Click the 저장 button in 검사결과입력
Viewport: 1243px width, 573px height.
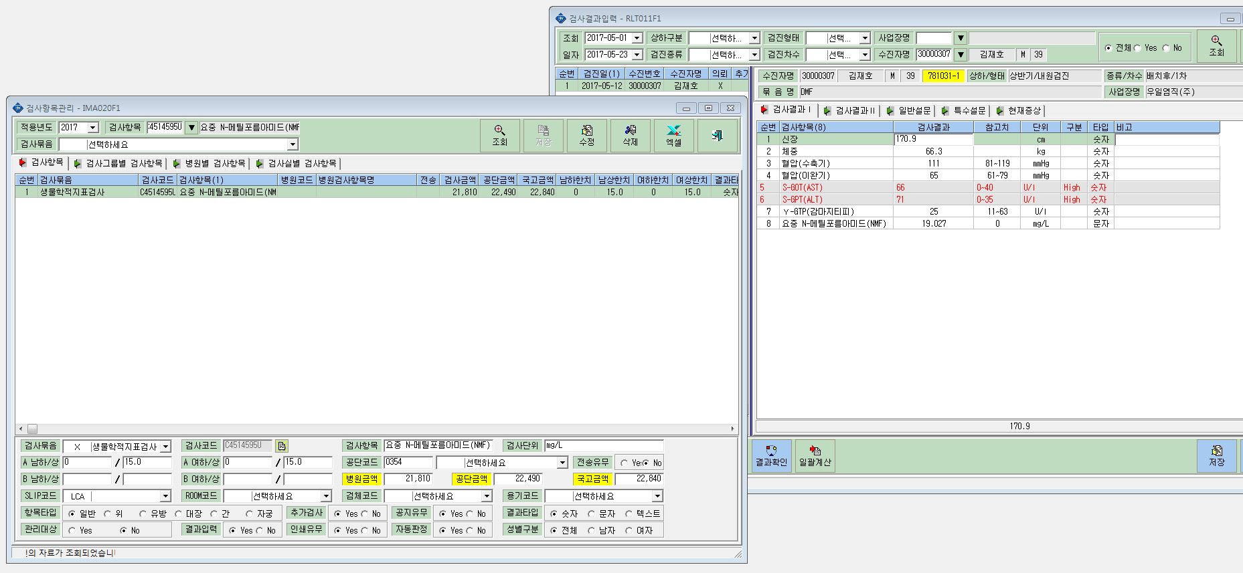pos(1216,456)
